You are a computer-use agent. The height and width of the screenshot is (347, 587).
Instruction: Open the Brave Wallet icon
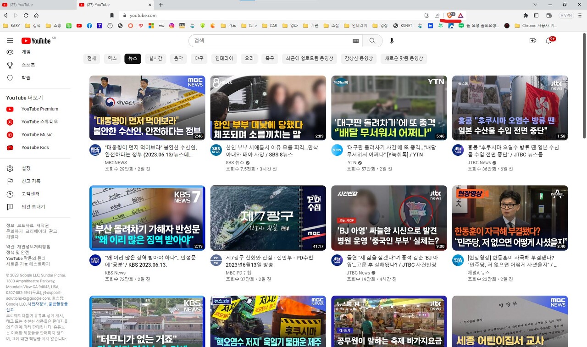pyautogui.click(x=548, y=15)
